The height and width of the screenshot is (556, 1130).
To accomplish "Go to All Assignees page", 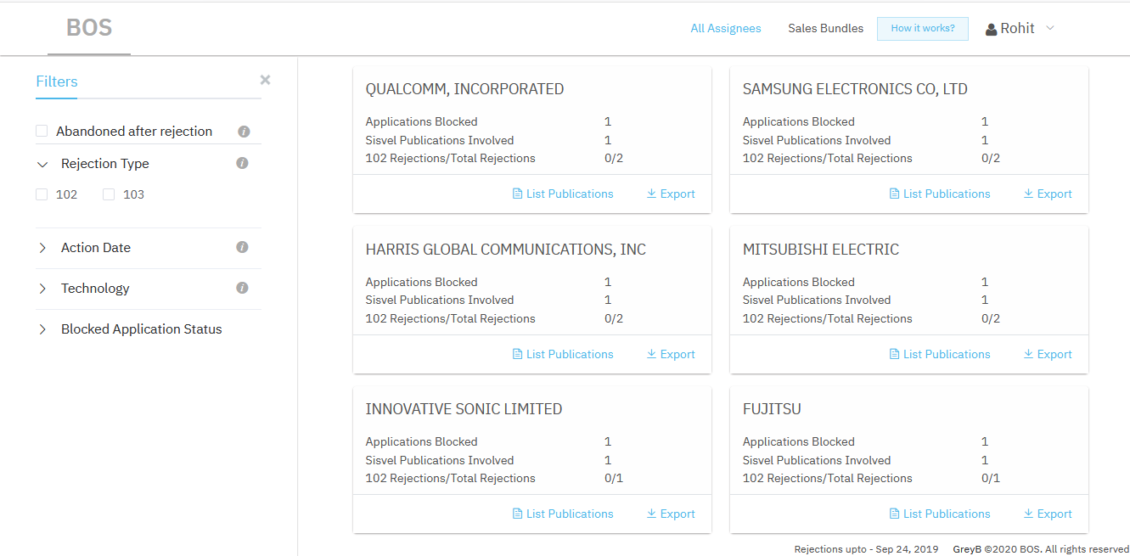I will coord(726,28).
